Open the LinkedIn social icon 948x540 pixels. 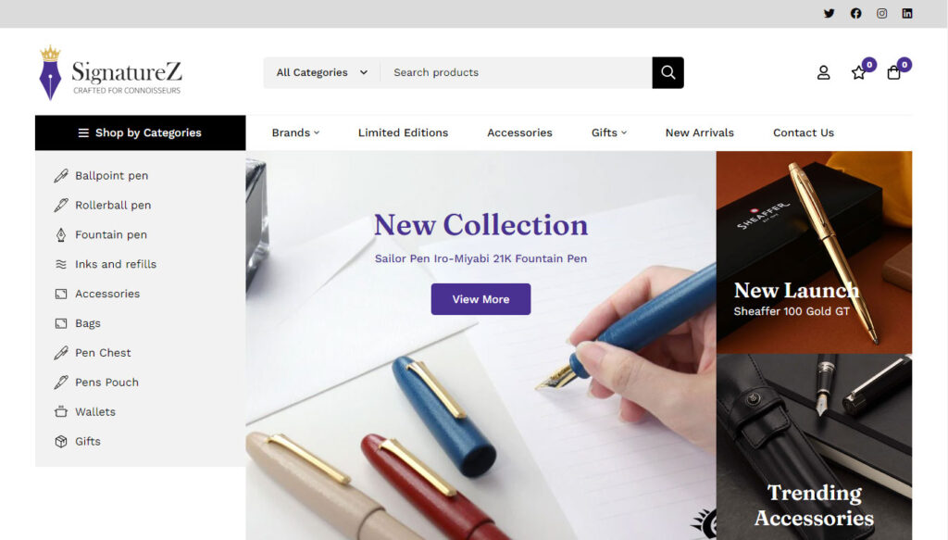tap(907, 13)
